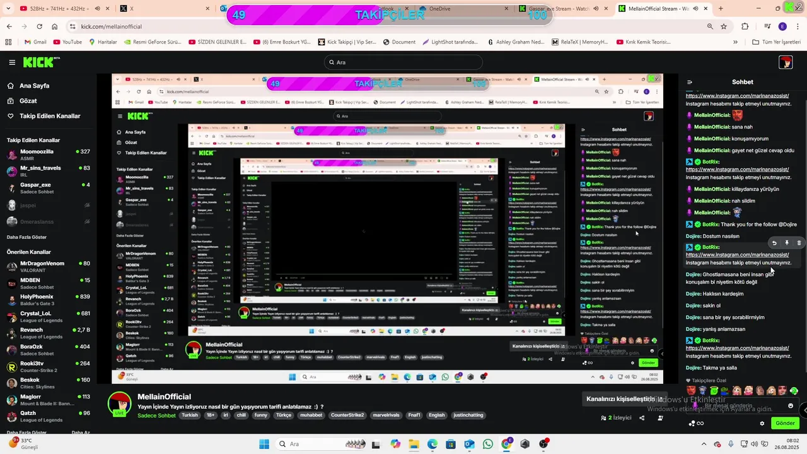
Task: Expand the side arrow at chat right edge
Action: click(x=804, y=410)
